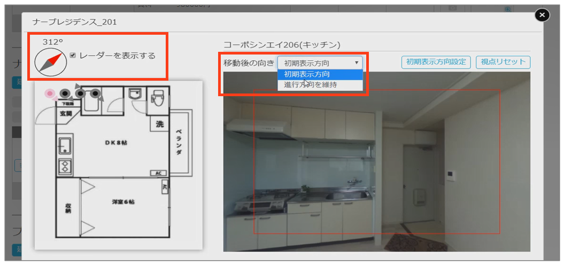Select the pink viewpoint marker on floorplan
This screenshot has width=564, height=265.
(50, 94)
